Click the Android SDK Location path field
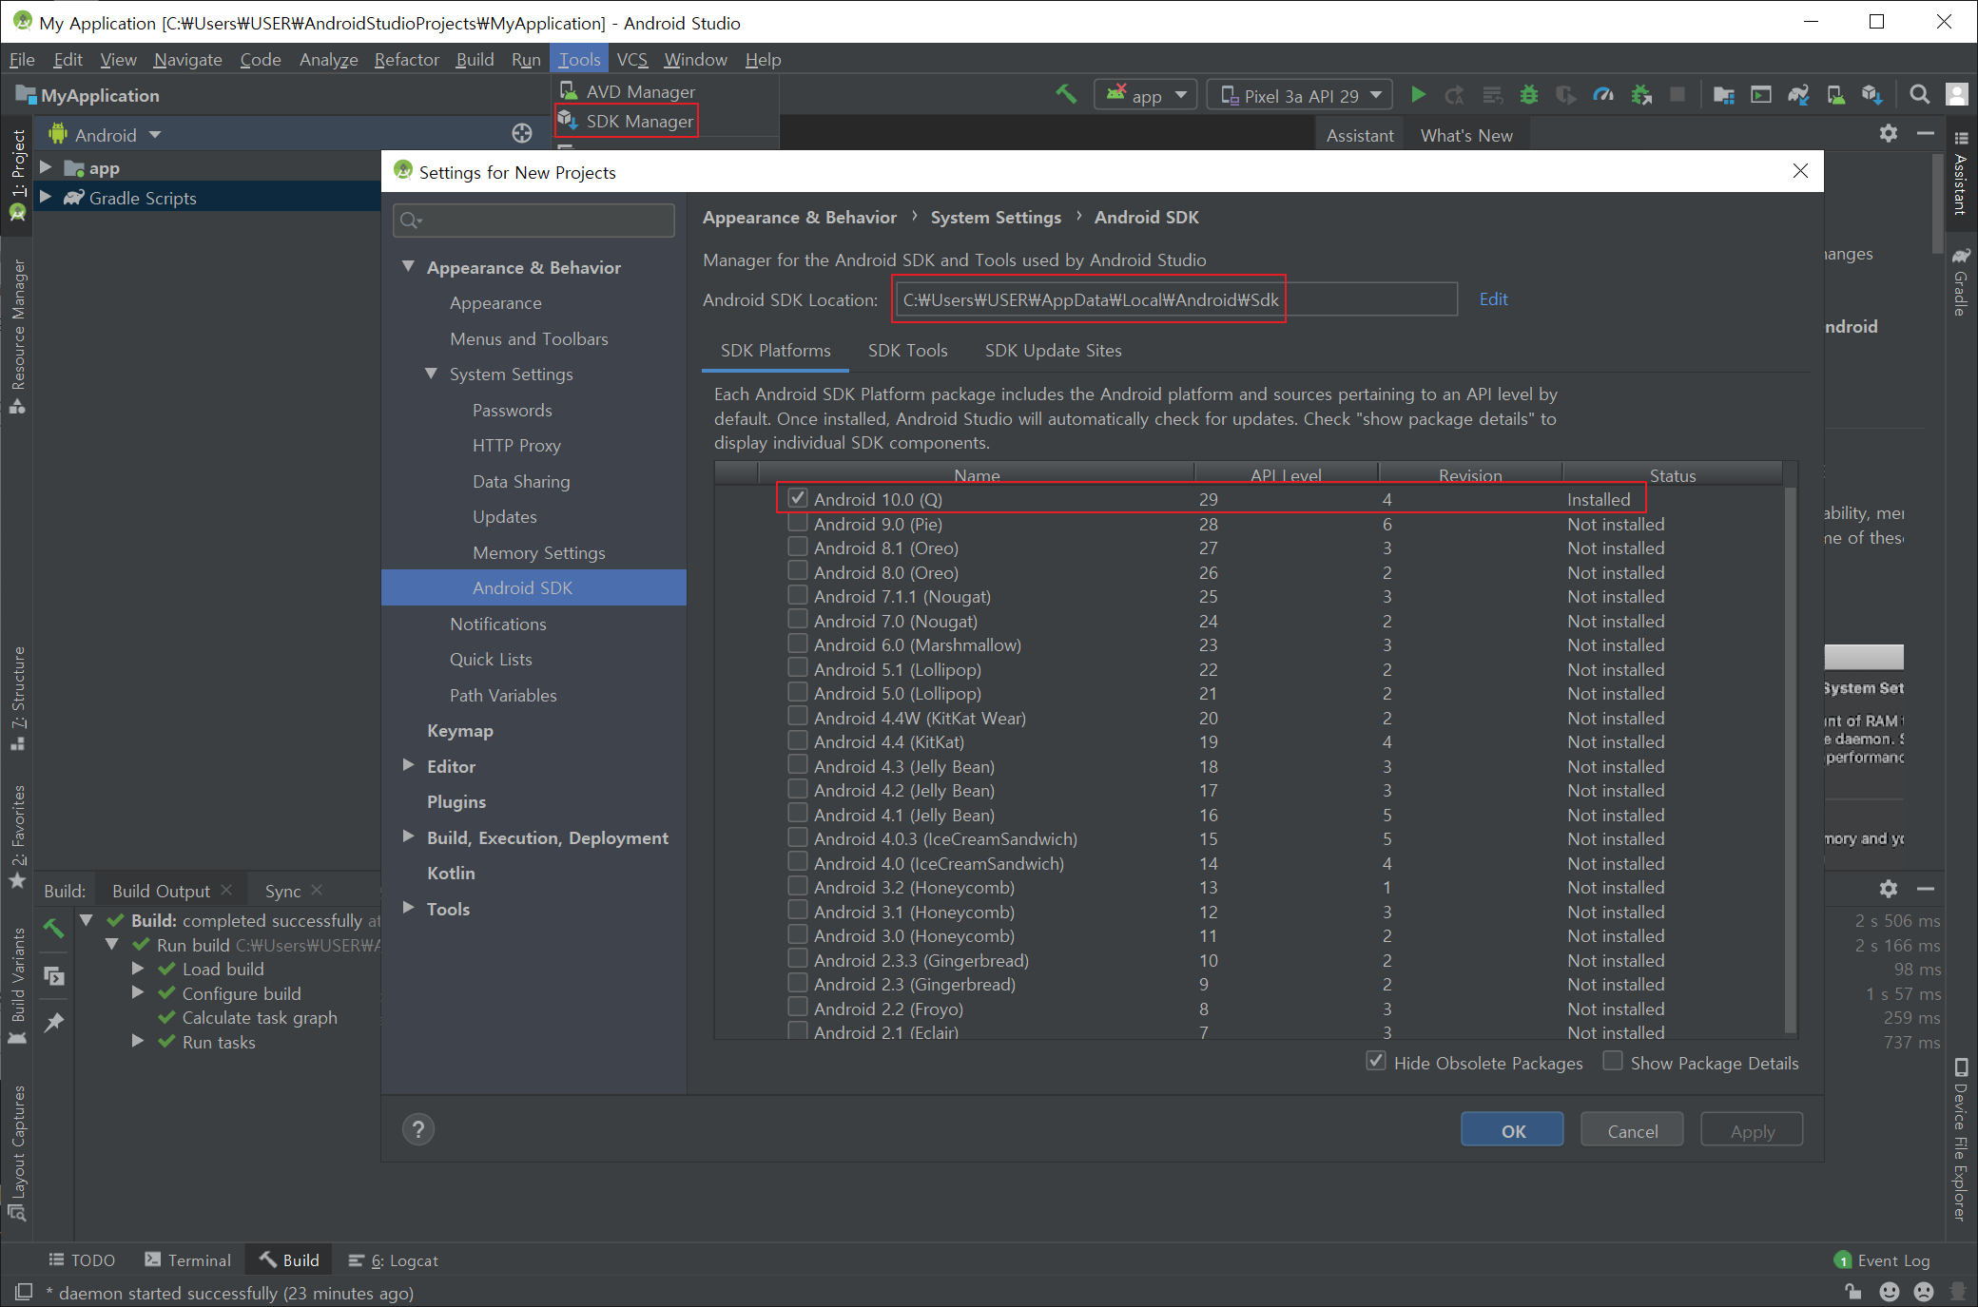This screenshot has height=1307, width=1978. [1176, 299]
